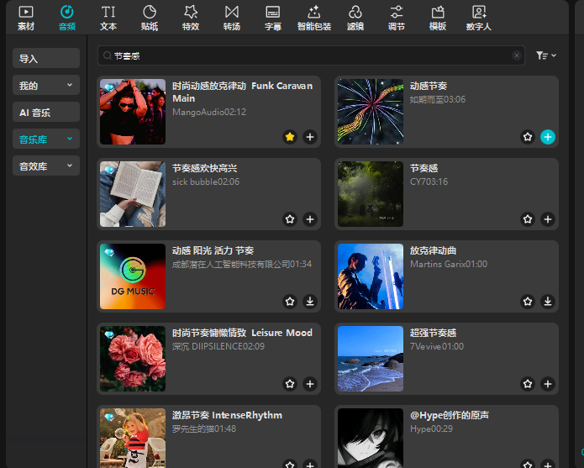
Task: Open the AI 音乐 section
Action: coord(46,113)
